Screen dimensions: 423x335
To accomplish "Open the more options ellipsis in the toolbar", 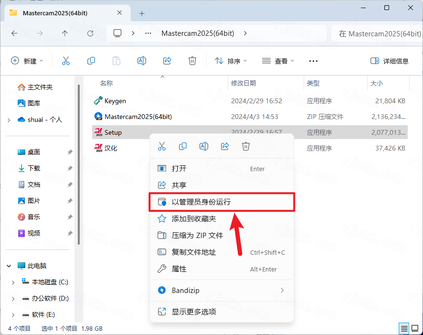I will click(313, 61).
